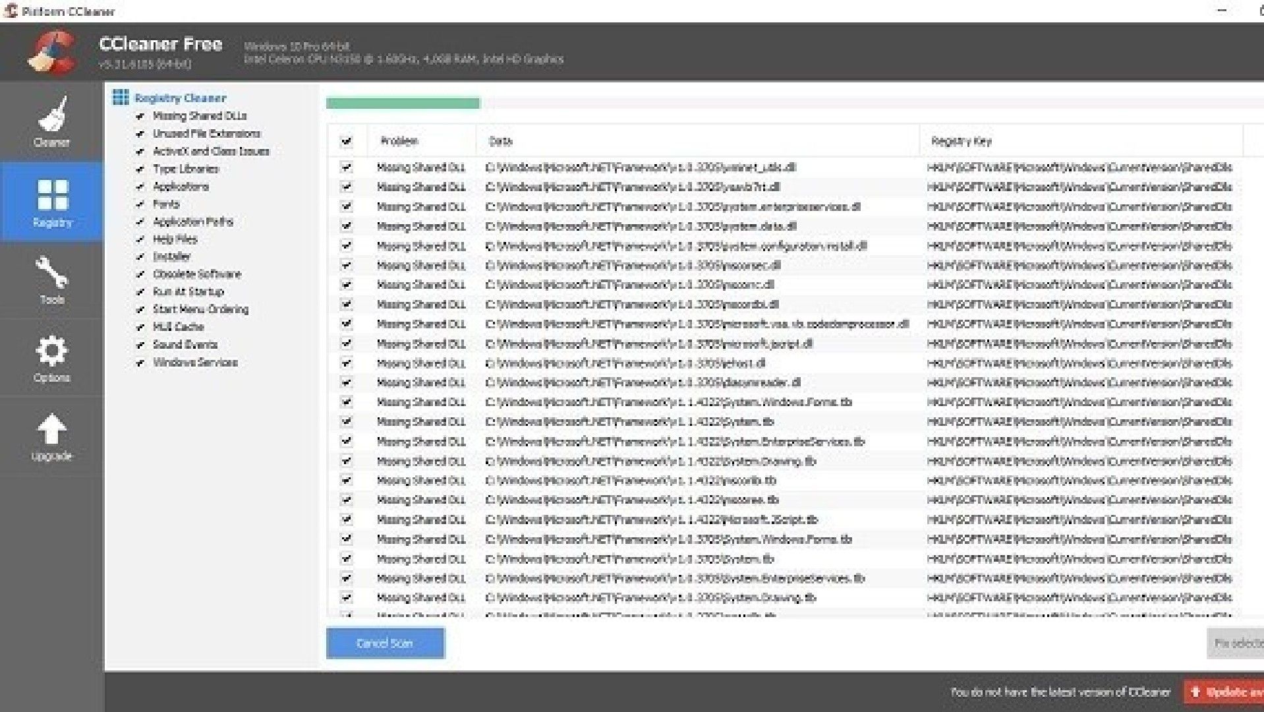1264x712 pixels.
Task: Uncheck Missing Shared DLLs option
Action: (140, 116)
